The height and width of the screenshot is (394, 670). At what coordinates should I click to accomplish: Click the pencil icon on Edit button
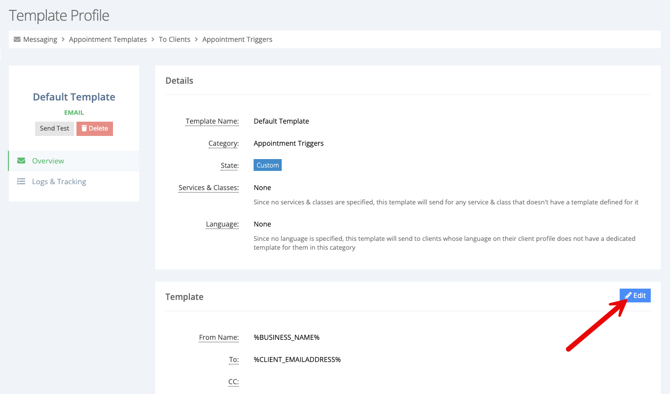click(628, 295)
